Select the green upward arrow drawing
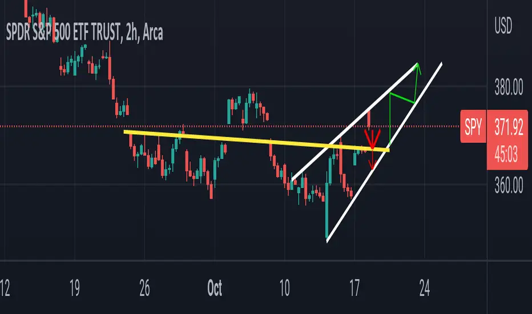The width and height of the screenshot is (532, 314). [417, 83]
